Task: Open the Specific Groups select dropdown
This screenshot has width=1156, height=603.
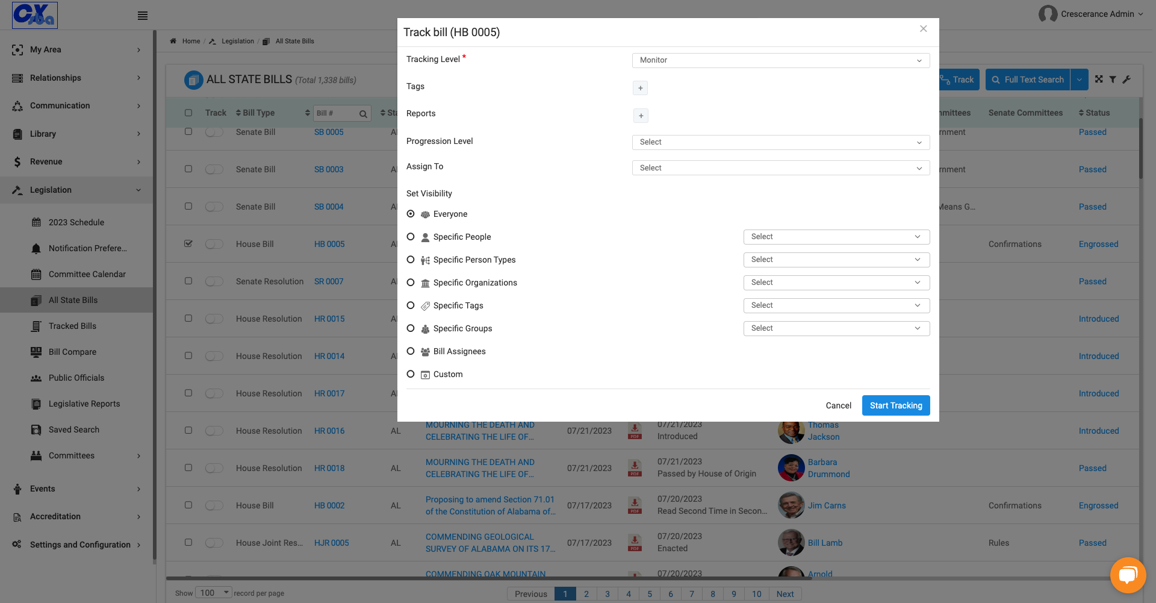Action: (836, 328)
